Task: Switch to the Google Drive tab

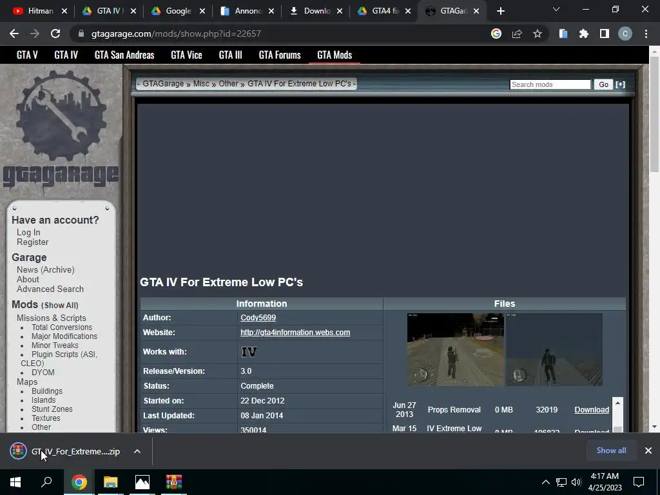Action: (x=178, y=12)
